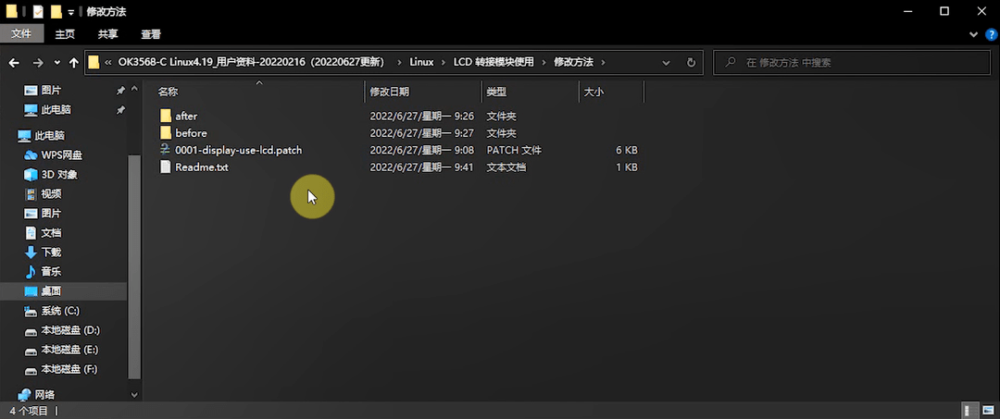Click the properties quick access icon in title bar
Screen dimensions: 1000x419
tap(38, 11)
